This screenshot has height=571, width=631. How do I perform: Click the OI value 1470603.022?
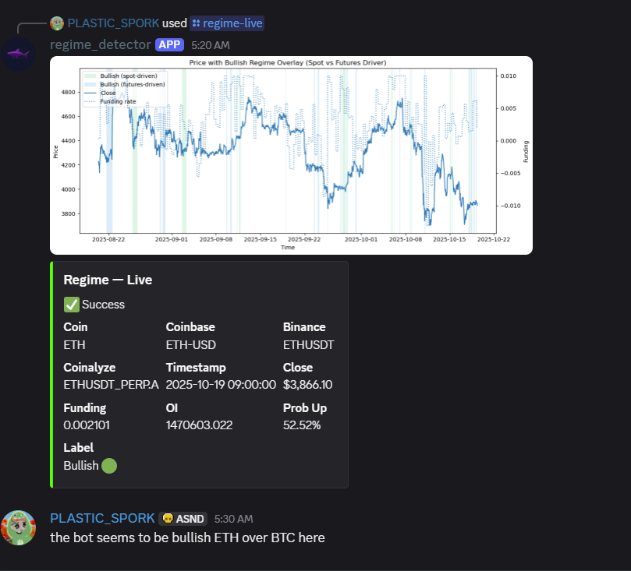pyautogui.click(x=199, y=425)
